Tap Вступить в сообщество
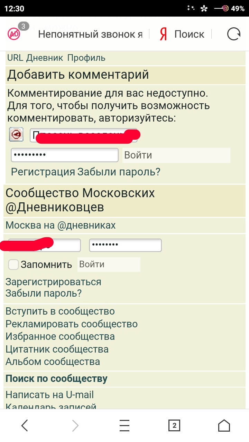Viewport: 249px width, 442px height. (x=60, y=311)
